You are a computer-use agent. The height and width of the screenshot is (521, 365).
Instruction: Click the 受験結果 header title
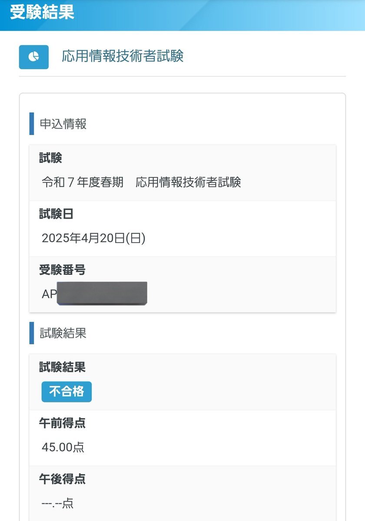(42, 12)
